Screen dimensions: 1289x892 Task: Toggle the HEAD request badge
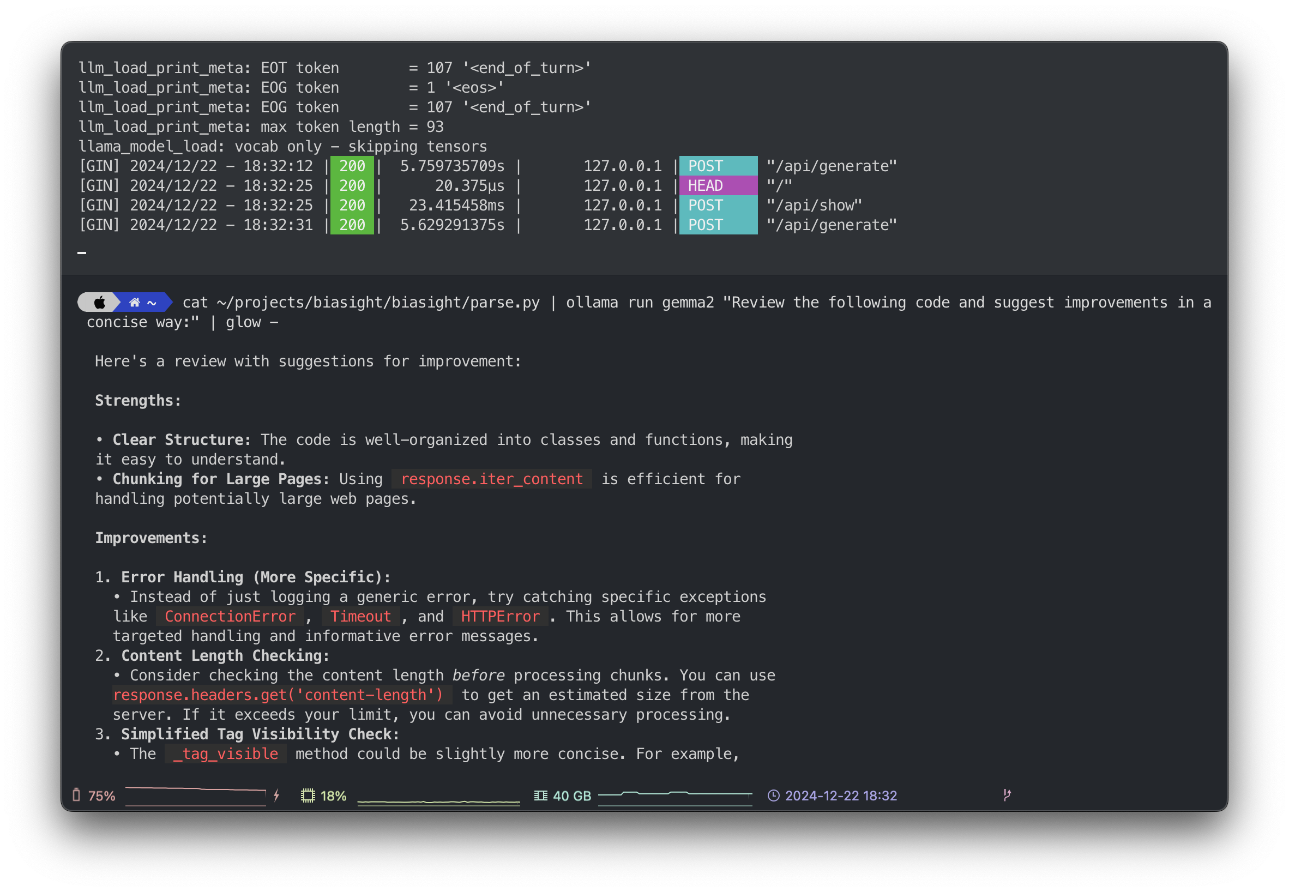click(717, 185)
